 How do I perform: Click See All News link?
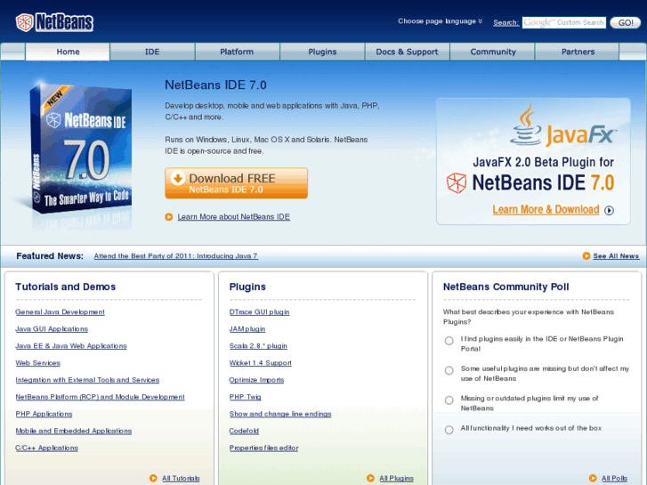tap(616, 256)
